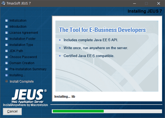The height and width of the screenshot is (118, 165).
Task: Select the Choose Password step label
Action: (23, 57)
